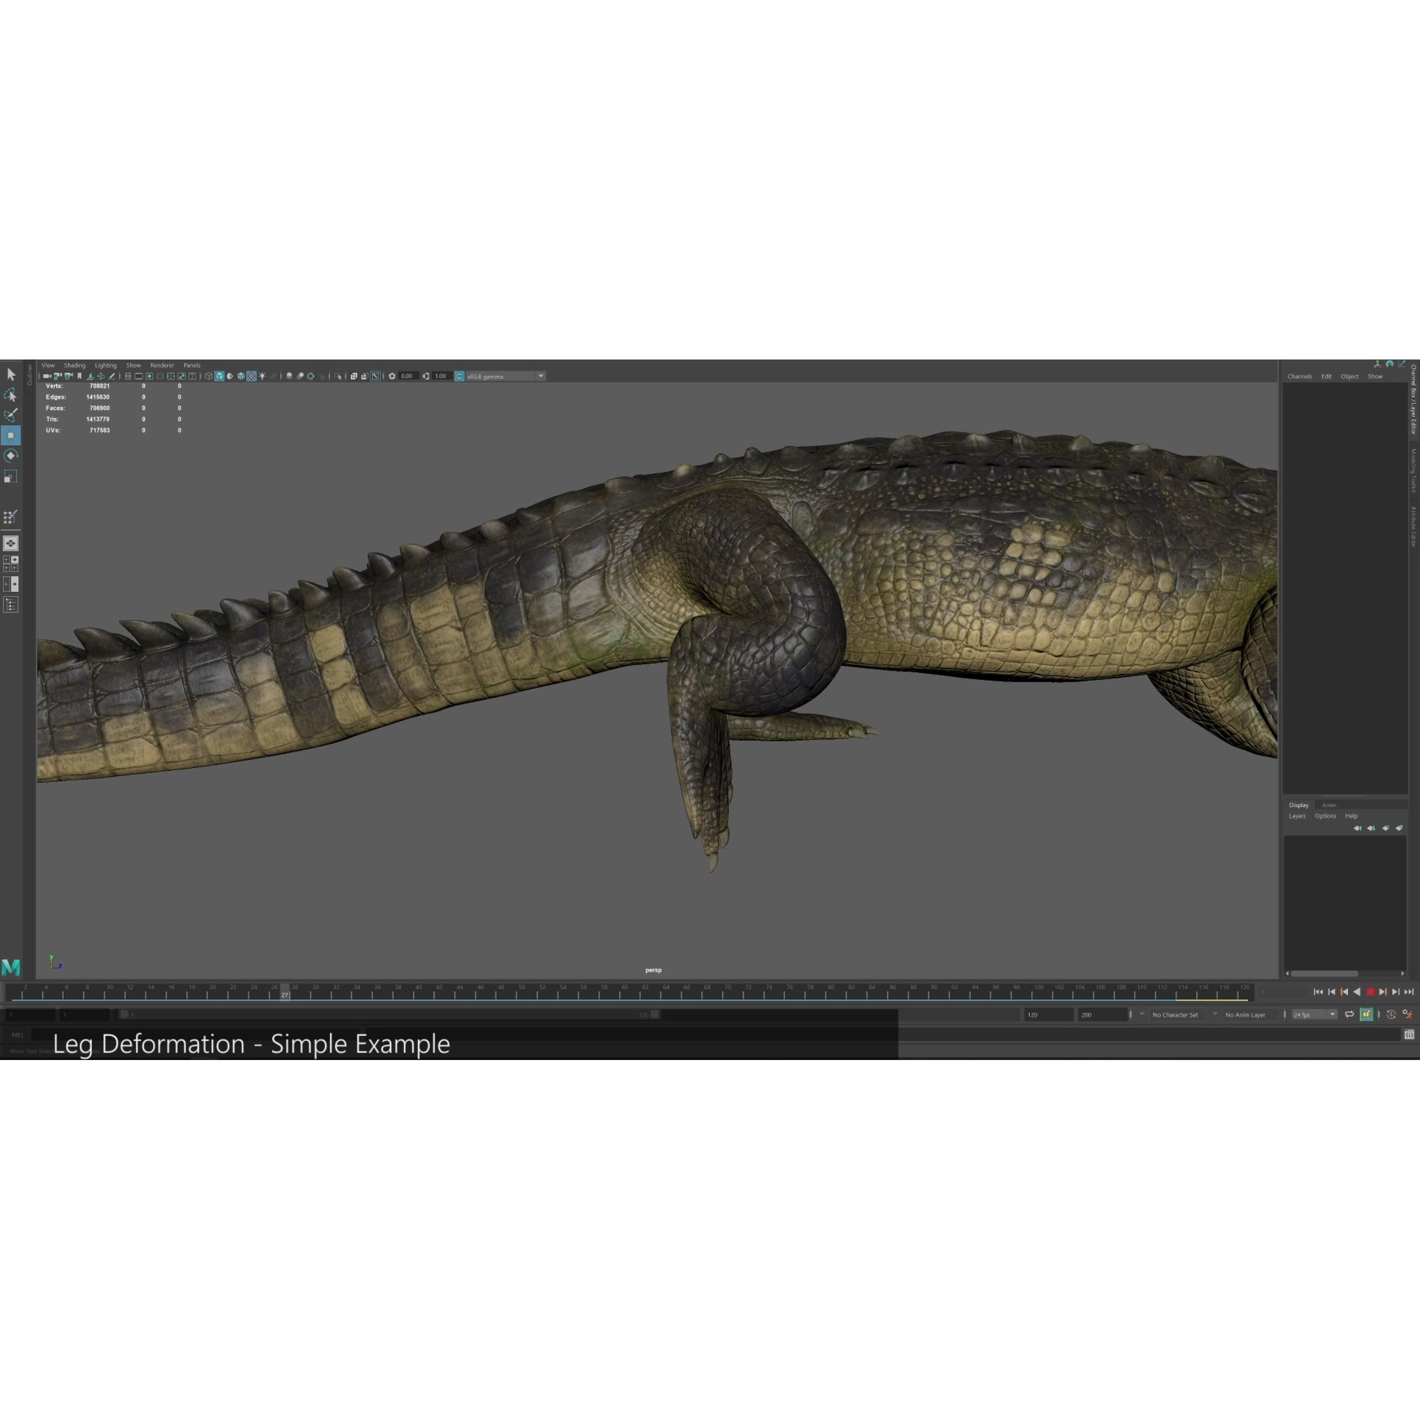Viewport: 1420px width, 1420px height.
Task: Open the Layer Editor Options menu
Action: click(1326, 816)
